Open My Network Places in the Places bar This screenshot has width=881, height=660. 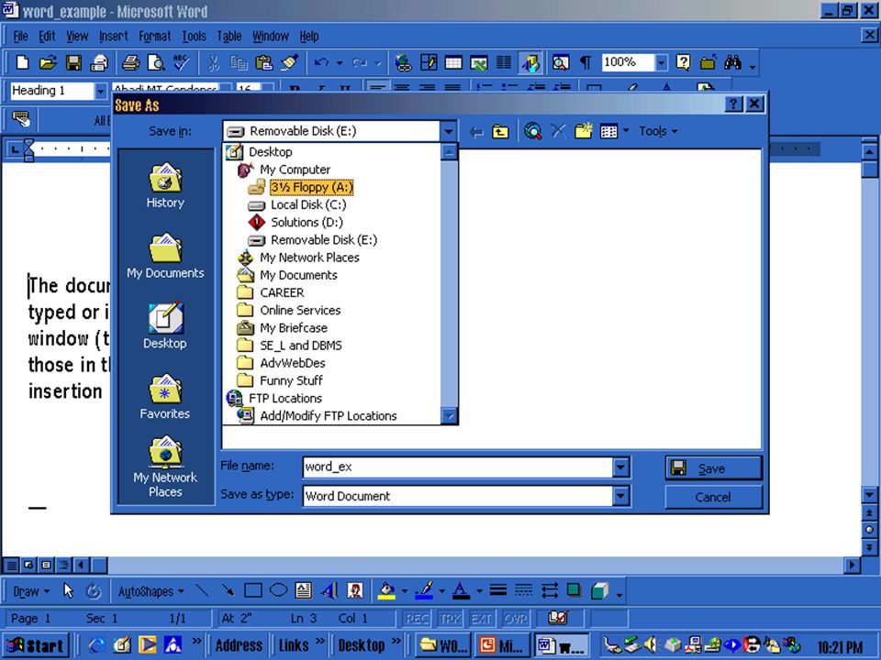point(164,467)
